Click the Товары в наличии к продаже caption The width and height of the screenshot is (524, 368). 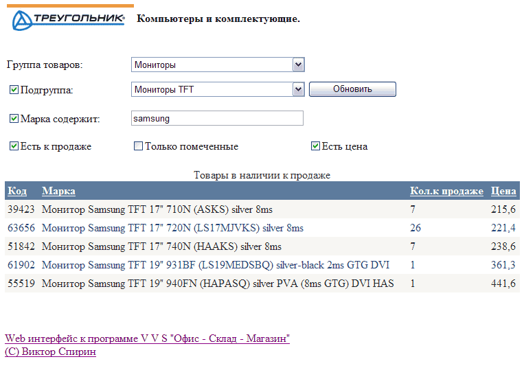[262, 175]
